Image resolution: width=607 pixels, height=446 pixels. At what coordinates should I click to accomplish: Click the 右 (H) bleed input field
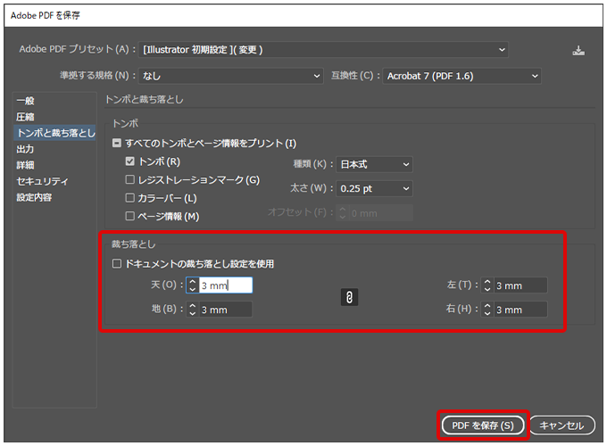pos(520,310)
